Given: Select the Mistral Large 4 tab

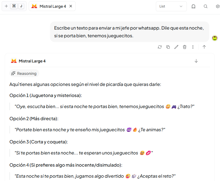Looking at the screenshot, I should (x=52, y=6).
